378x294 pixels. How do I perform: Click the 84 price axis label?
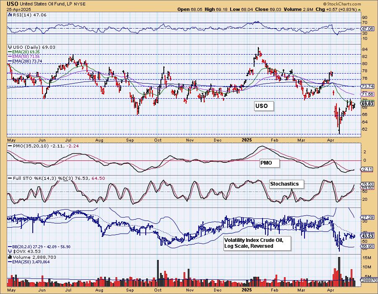365,50
